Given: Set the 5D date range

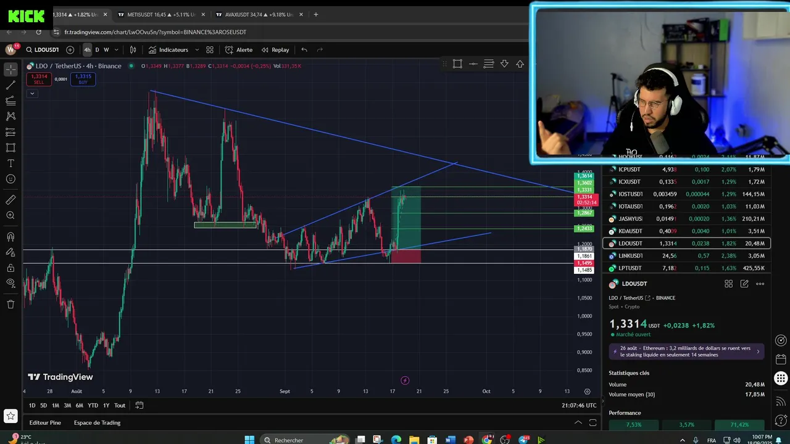Looking at the screenshot, I should [x=43, y=405].
